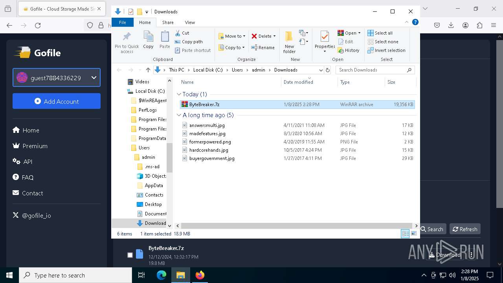Switch to the Share ribbon tab

pos(168,22)
